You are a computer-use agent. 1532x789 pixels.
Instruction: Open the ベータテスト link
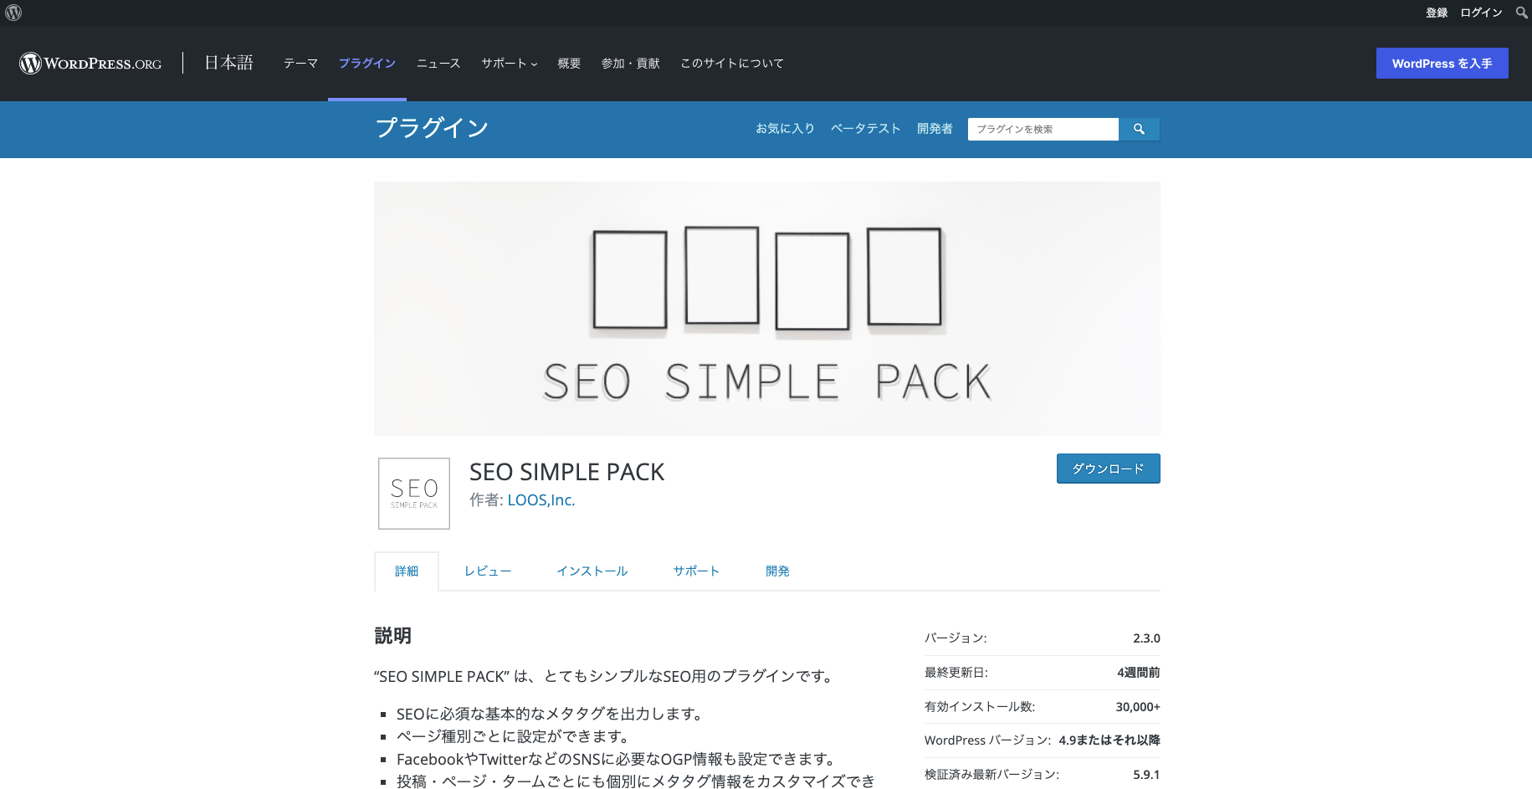coord(865,129)
